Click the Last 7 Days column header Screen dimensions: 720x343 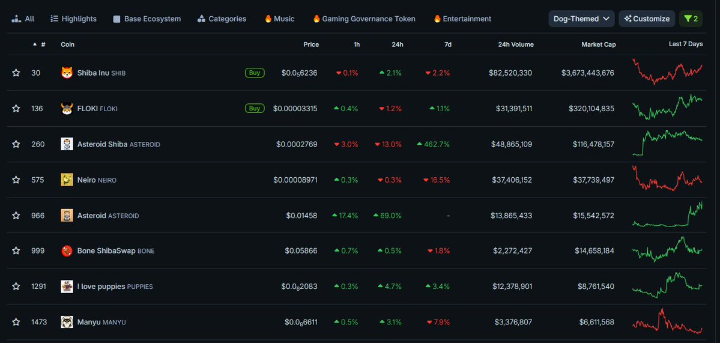click(686, 44)
